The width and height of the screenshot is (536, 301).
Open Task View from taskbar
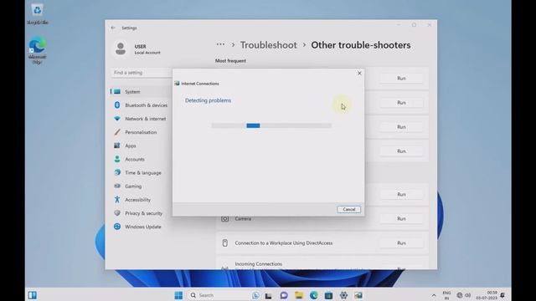tap(268, 295)
